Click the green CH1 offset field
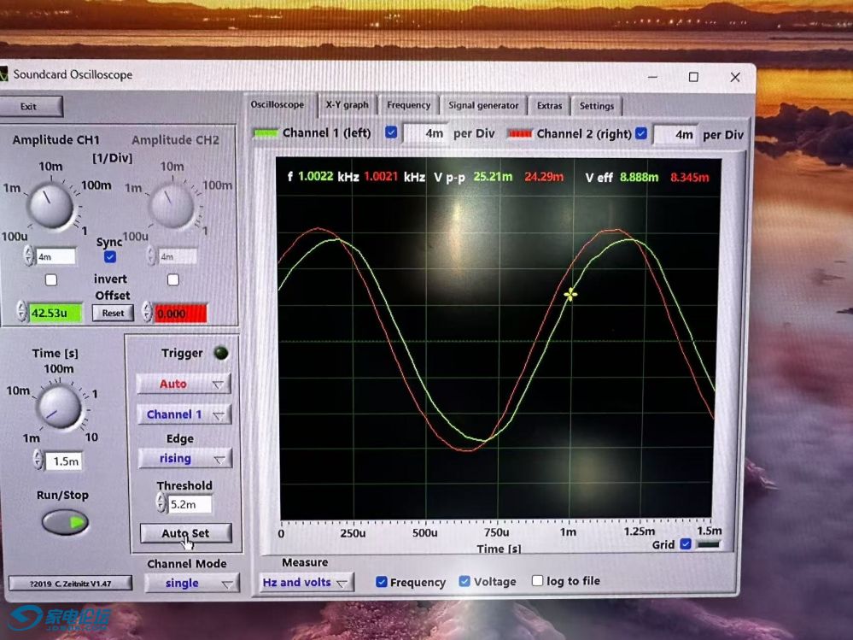Image resolution: width=853 pixels, height=640 pixels. (56, 313)
